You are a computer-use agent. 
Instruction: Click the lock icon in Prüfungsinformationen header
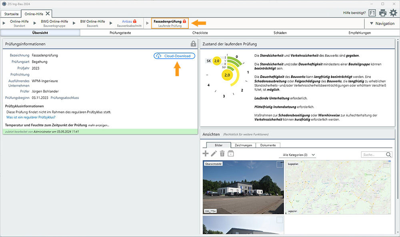[194, 44]
